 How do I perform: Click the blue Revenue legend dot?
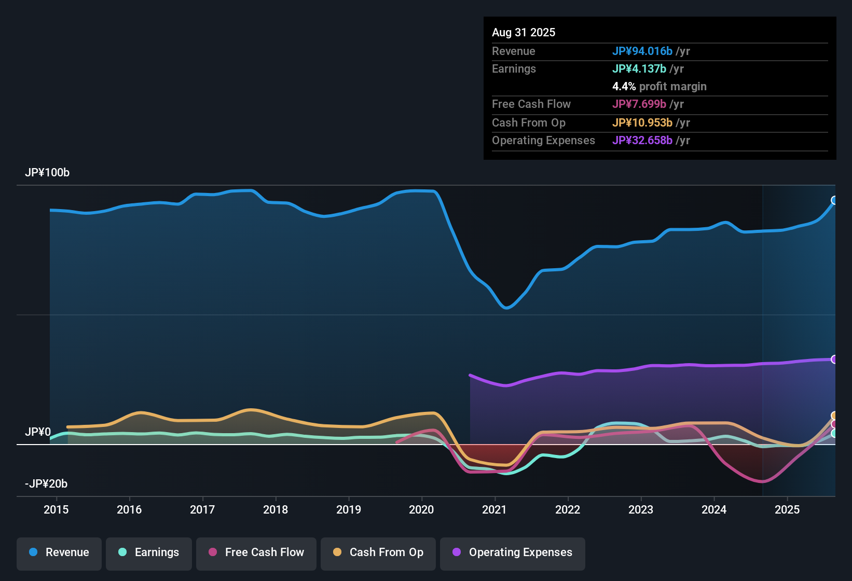click(33, 552)
